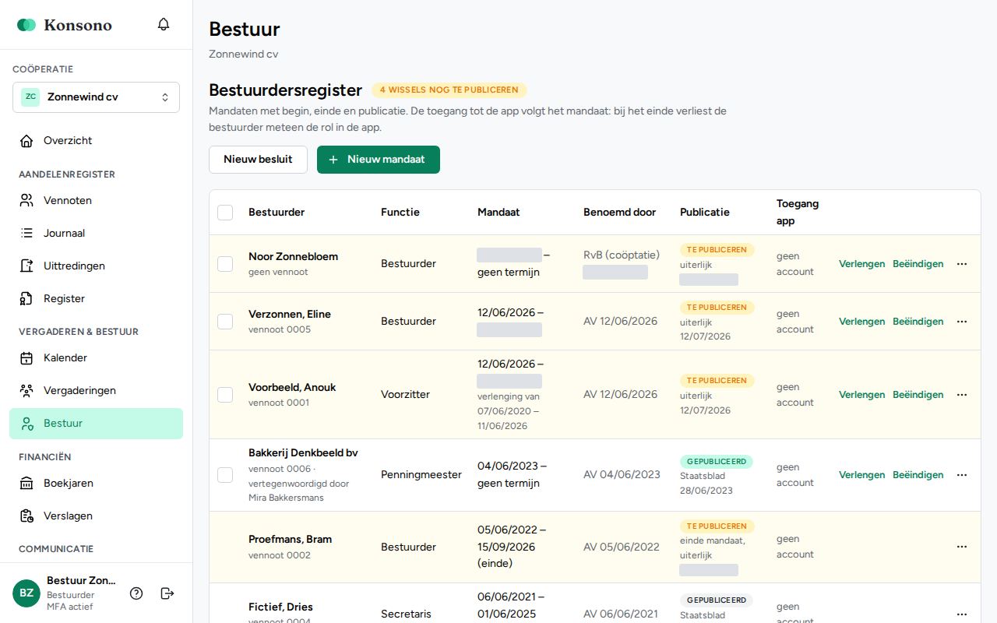The image size is (997, 623).
Task: Open more options for Fictief, Dries
Action: [x=962, y=614]
